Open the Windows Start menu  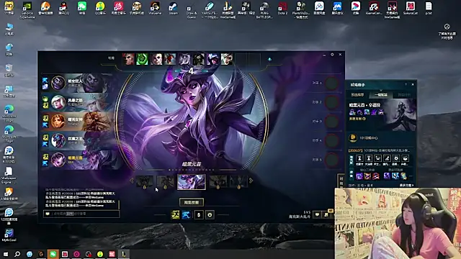point(6,254)
